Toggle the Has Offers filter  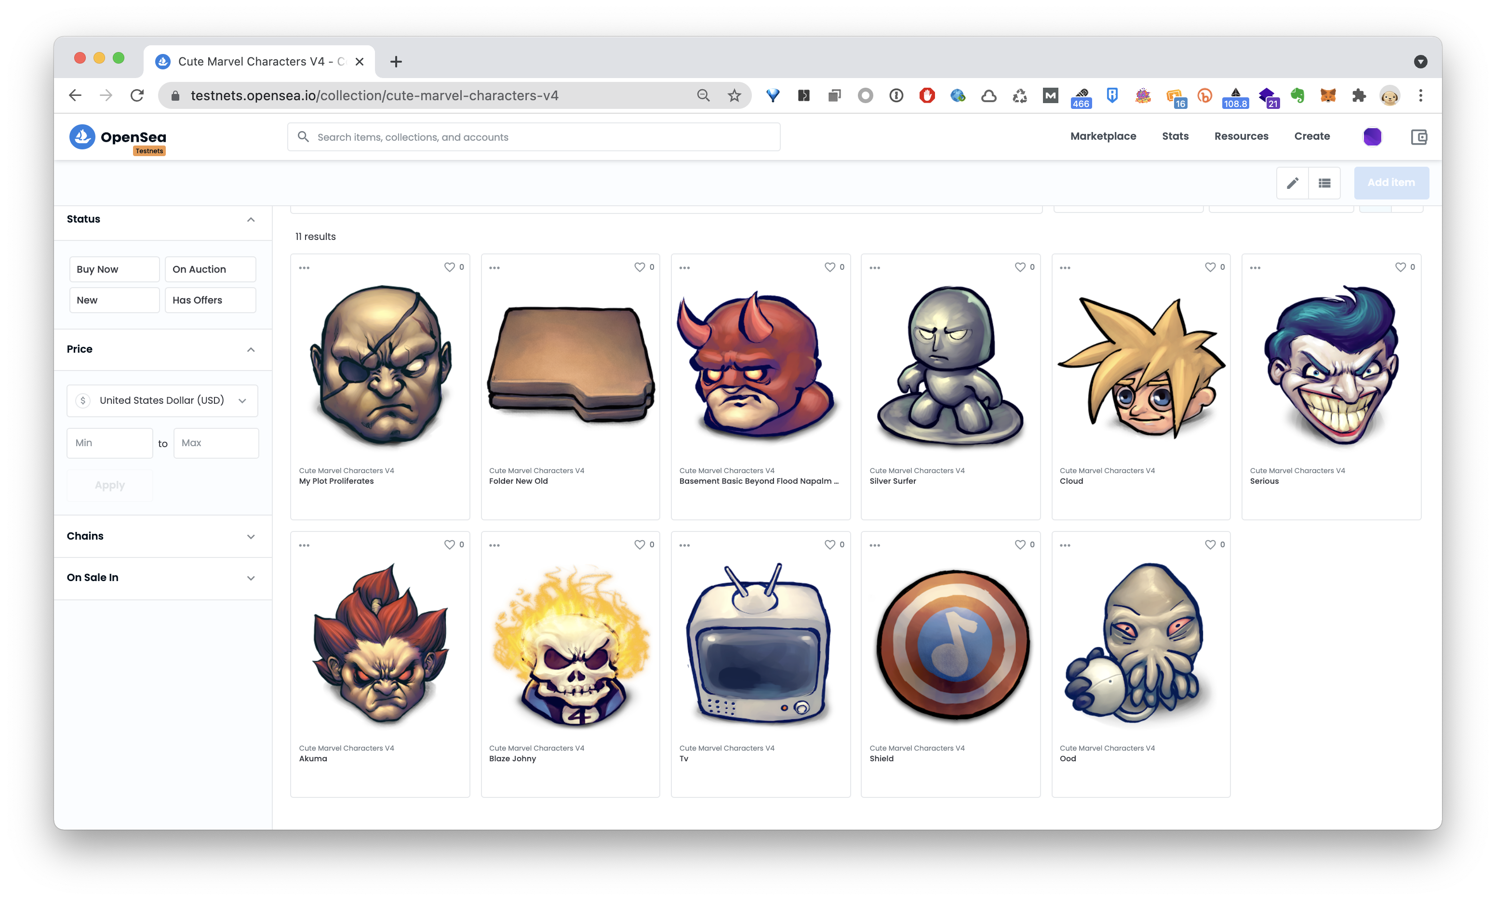point(210,300)
